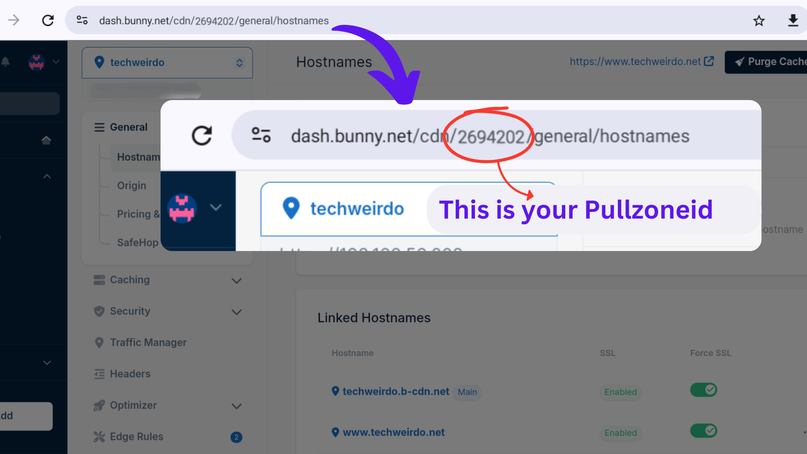Click the Edge Rules tools icon
Image resolution: width=807 pixels, height=454 pixels.
99,437
